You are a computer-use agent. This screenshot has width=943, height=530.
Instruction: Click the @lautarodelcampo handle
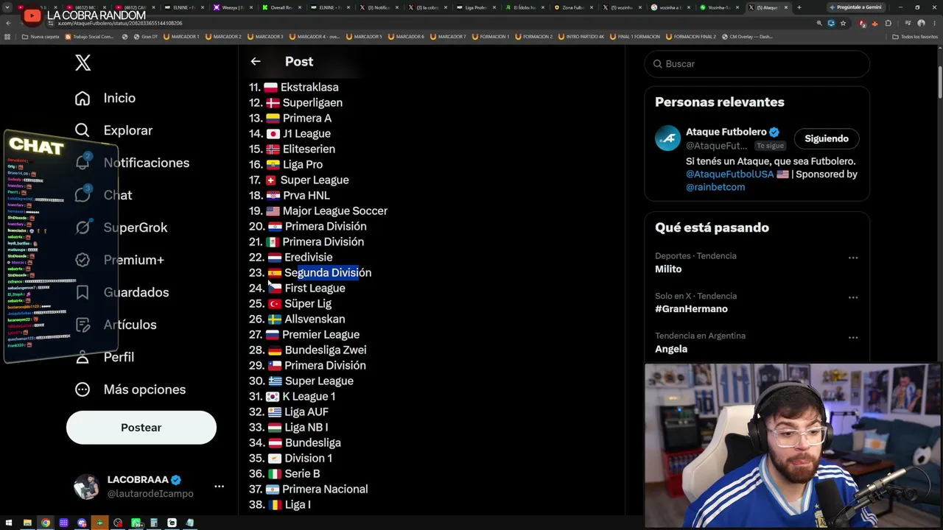tap(150, 494)
